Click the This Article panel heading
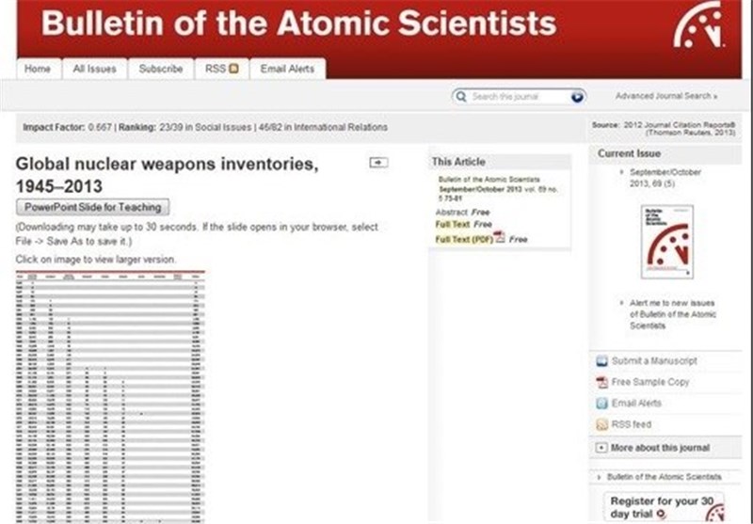 tap(458, 162)
